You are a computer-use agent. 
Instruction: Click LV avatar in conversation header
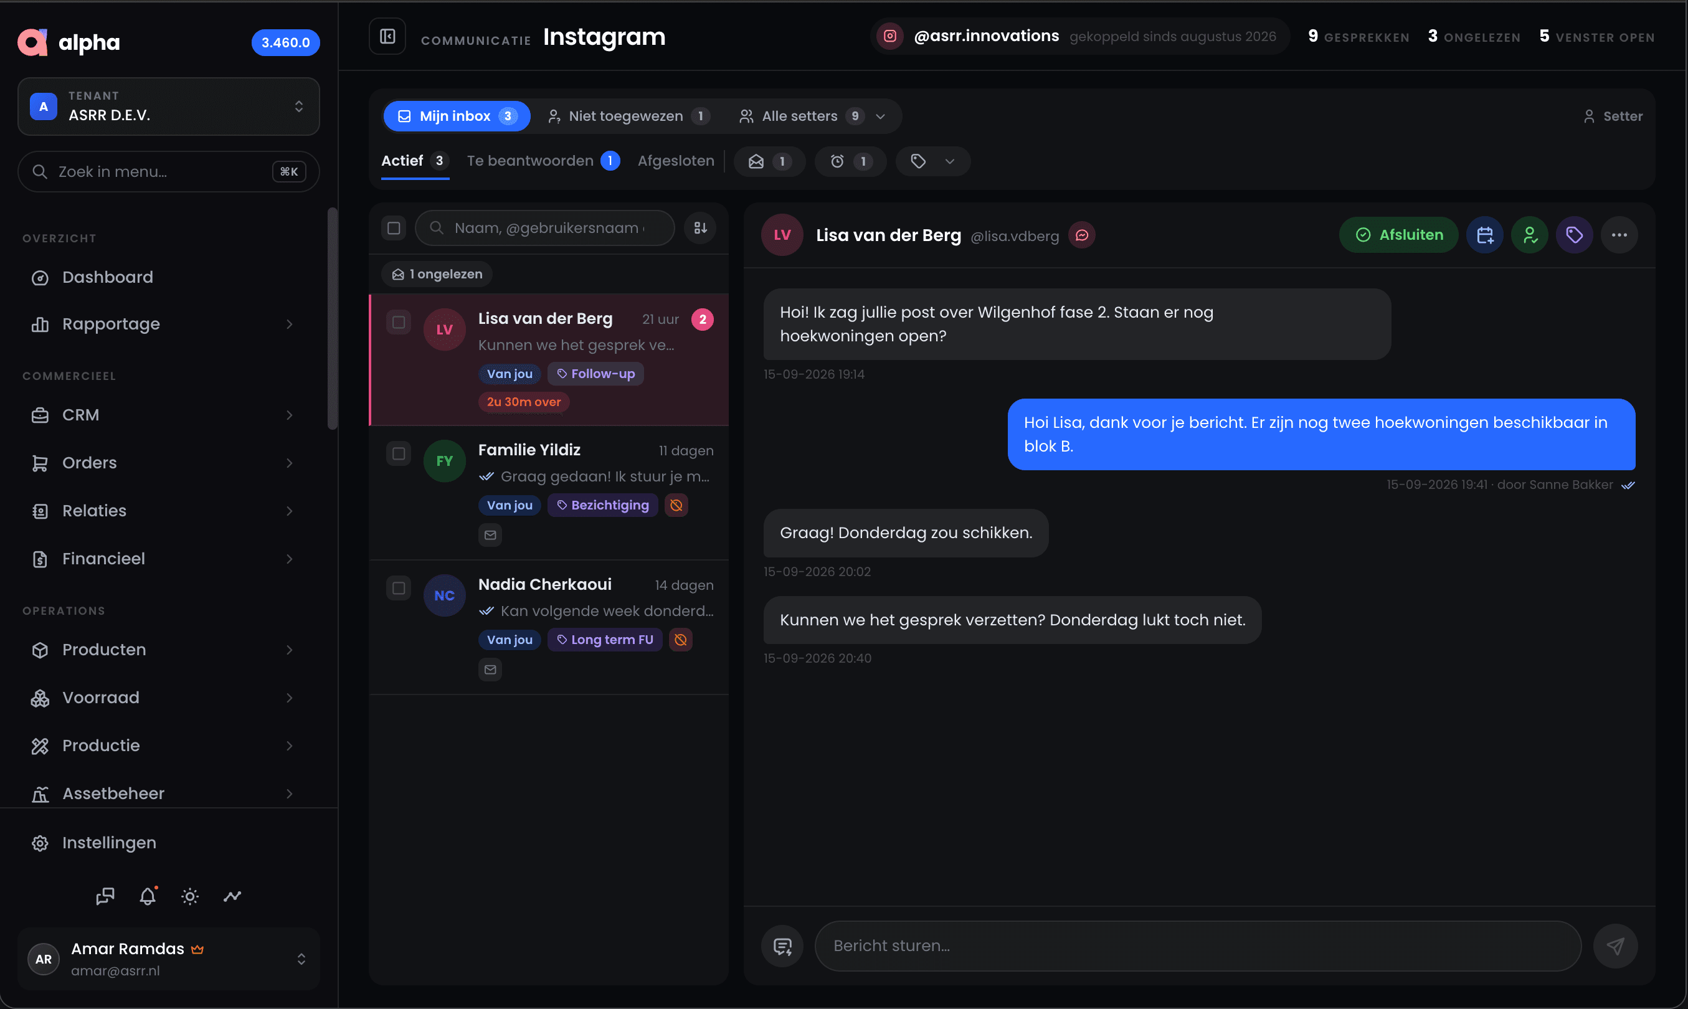click(782, 235)
